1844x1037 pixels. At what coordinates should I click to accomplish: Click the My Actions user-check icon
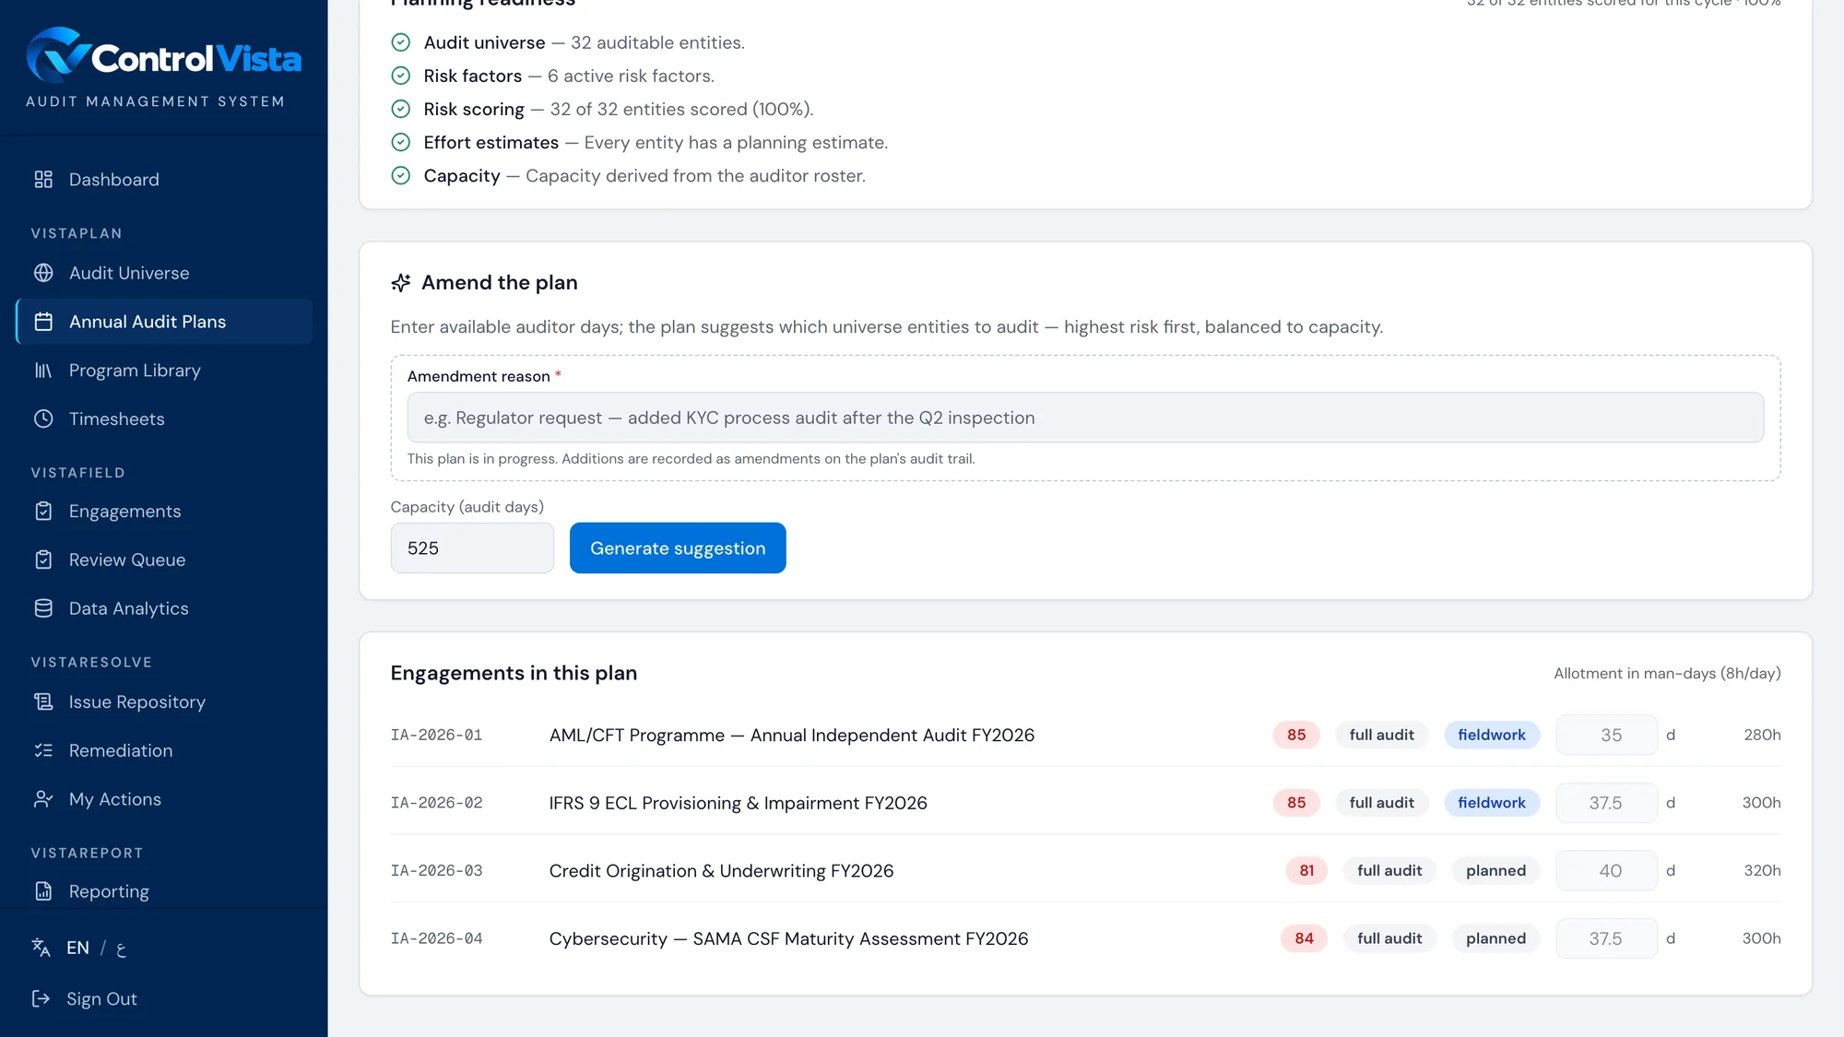point(43,799)
